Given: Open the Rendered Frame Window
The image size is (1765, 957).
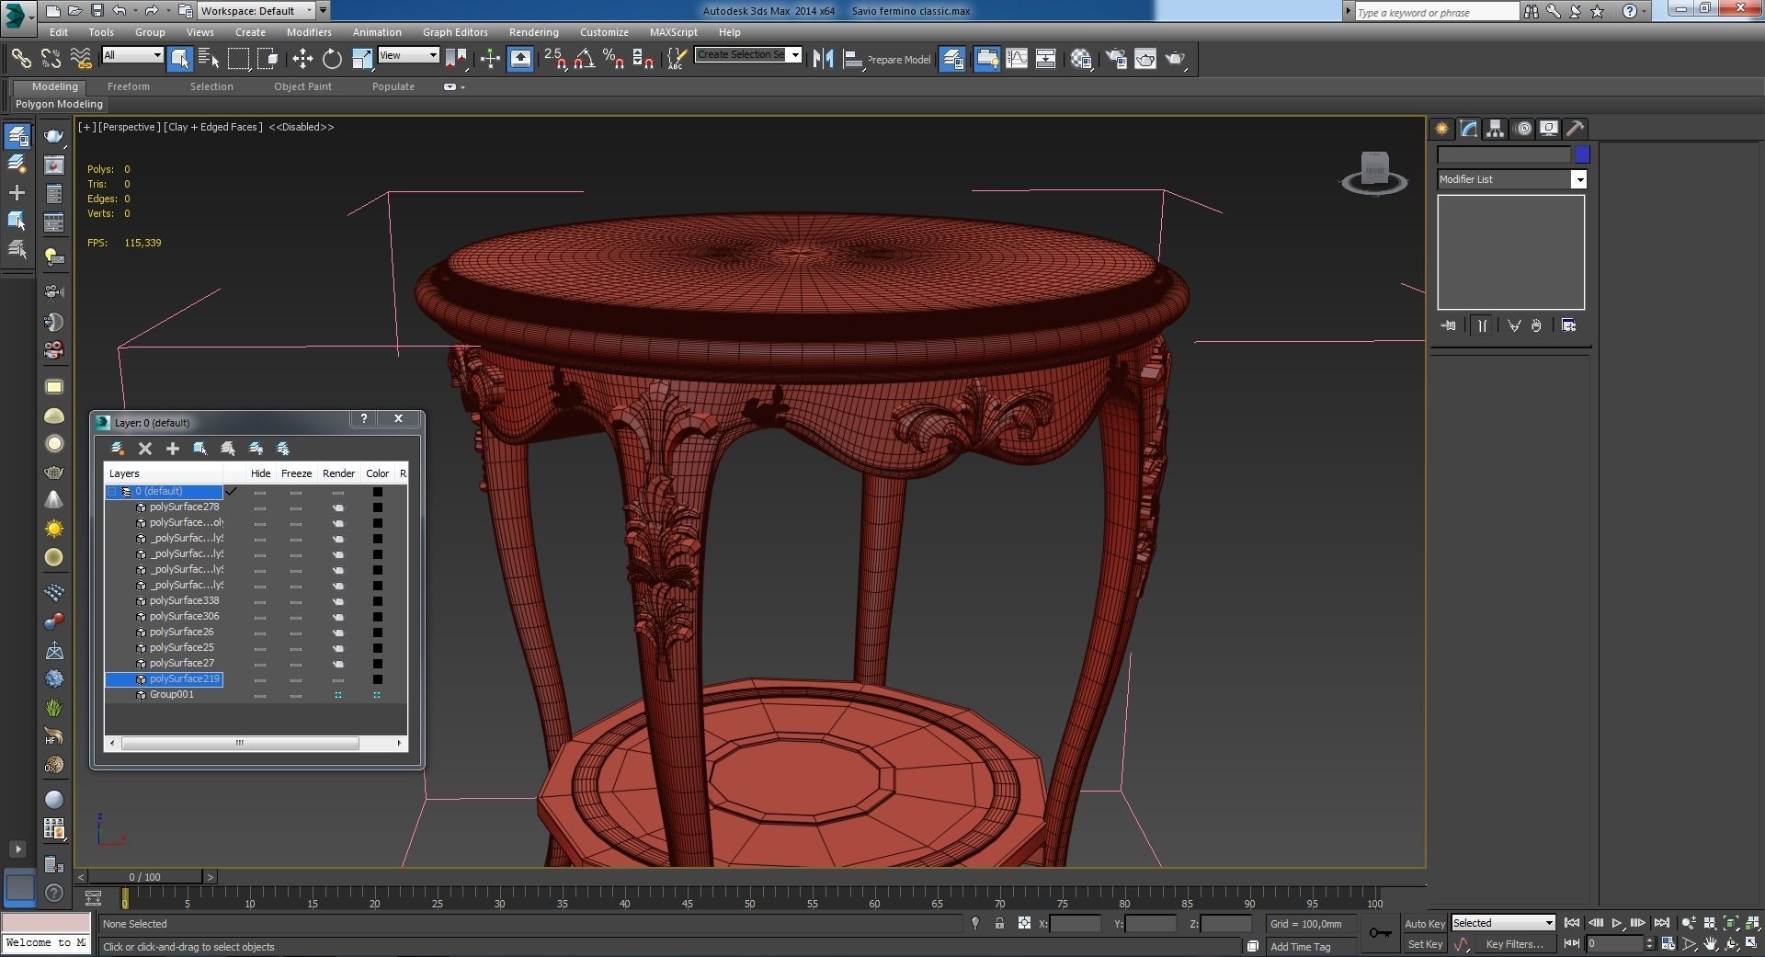Looking at the screenshot, I should click(x=1145, y=59).
